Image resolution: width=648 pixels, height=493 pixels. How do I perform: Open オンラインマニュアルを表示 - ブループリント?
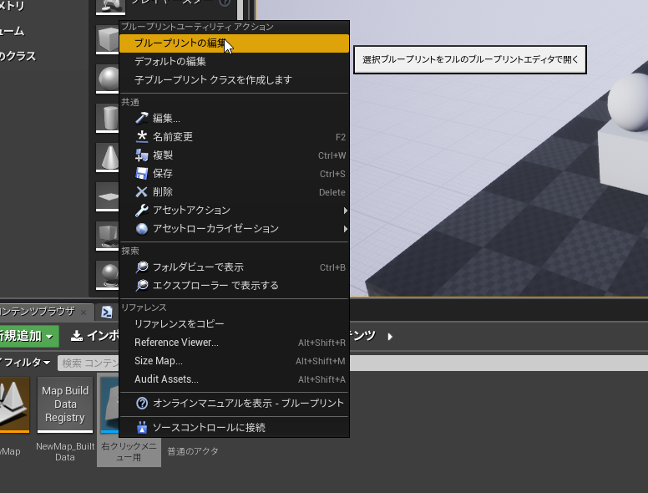(x=234, y=404)
